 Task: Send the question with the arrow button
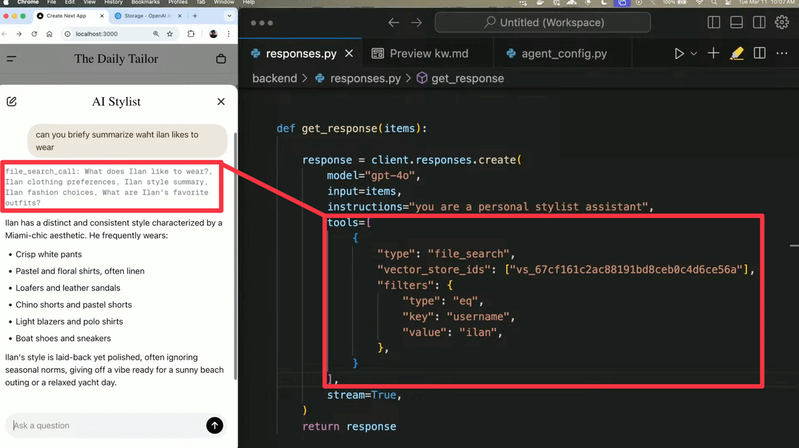click(x=214, y=425)
